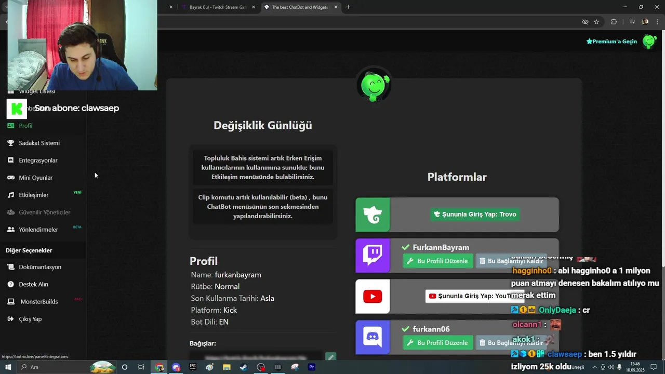Image resolution: width=665 pixels, height=374 pixels.
Task: Remove the Discord connection
Action: 511,342
